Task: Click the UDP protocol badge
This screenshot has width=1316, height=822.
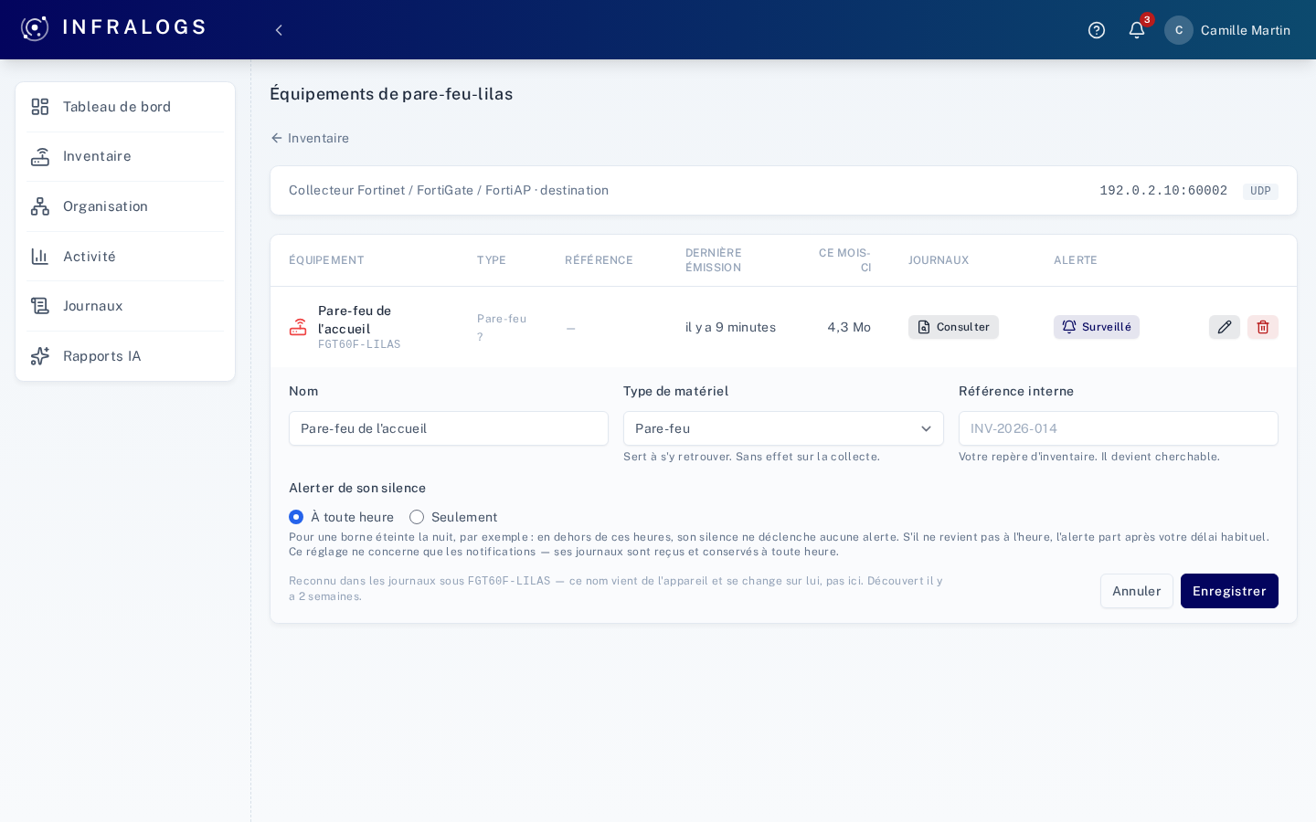Action: tap(1260, 191)
